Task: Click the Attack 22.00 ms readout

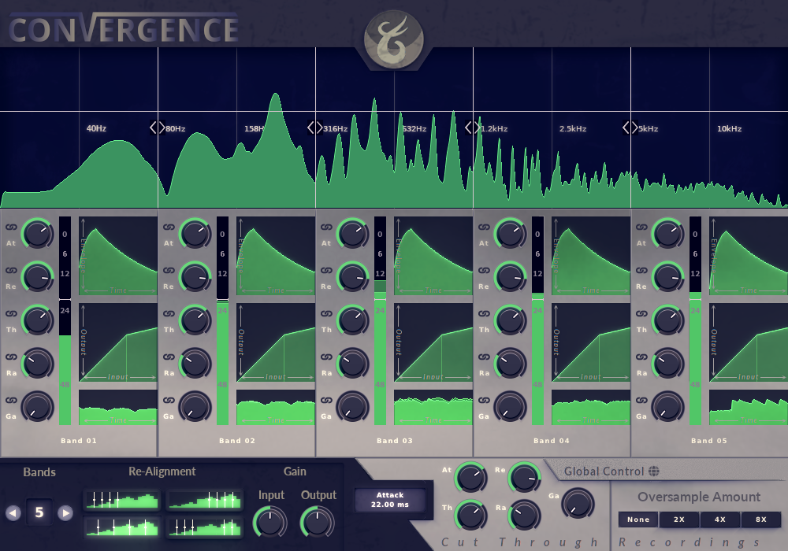Action: [390, 500]
